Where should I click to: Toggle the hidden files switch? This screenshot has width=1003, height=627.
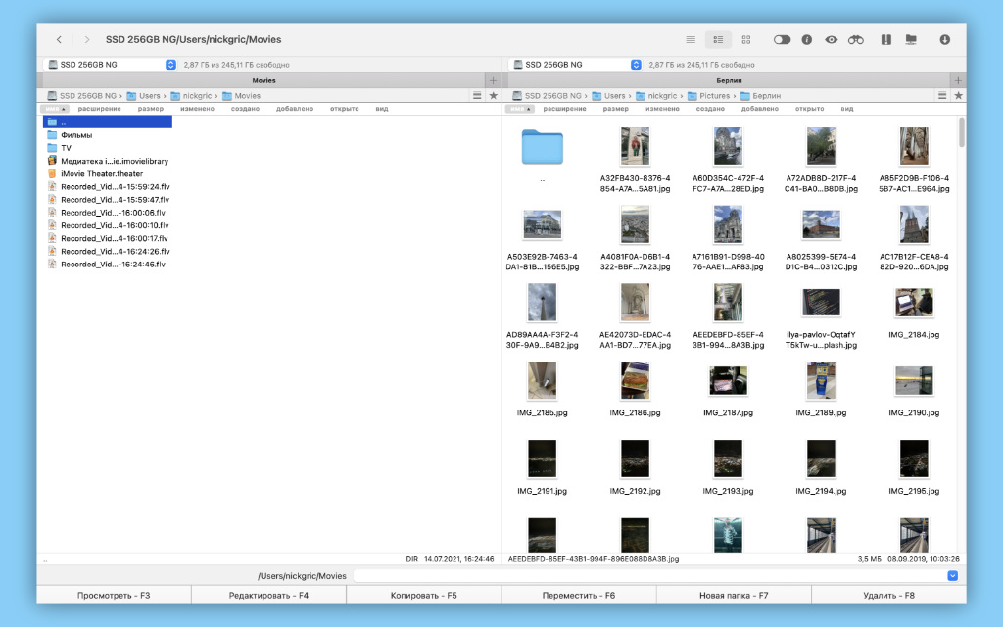782,40
